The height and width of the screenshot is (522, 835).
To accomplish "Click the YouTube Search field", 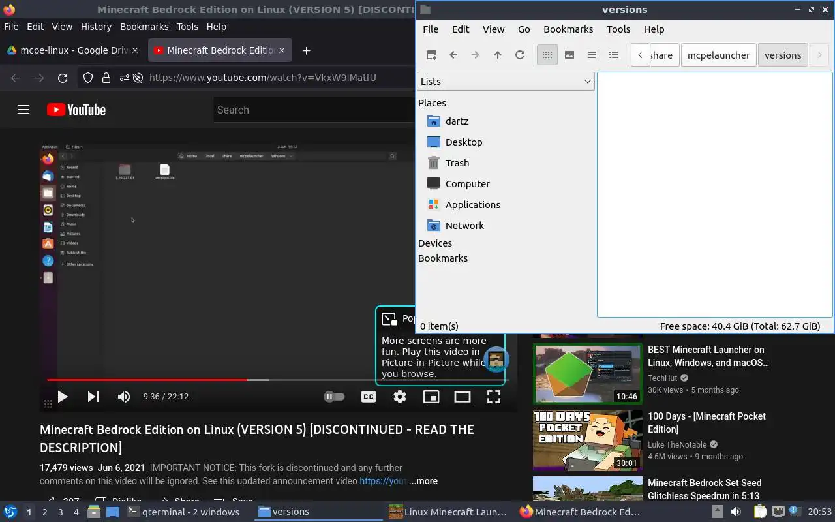I will click(314, 110).
